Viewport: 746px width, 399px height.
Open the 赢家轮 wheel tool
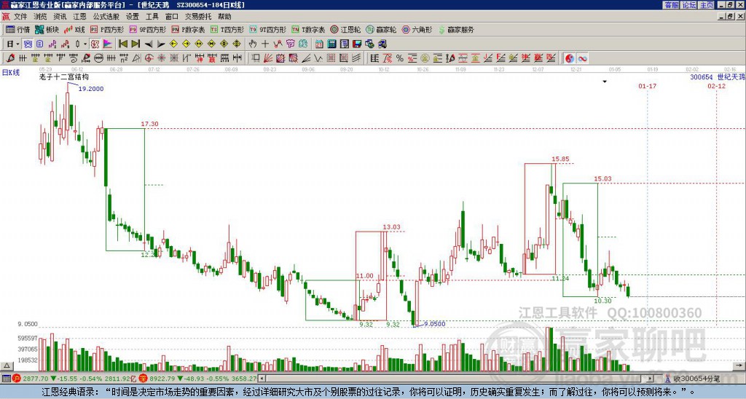(x=381, y=29)
